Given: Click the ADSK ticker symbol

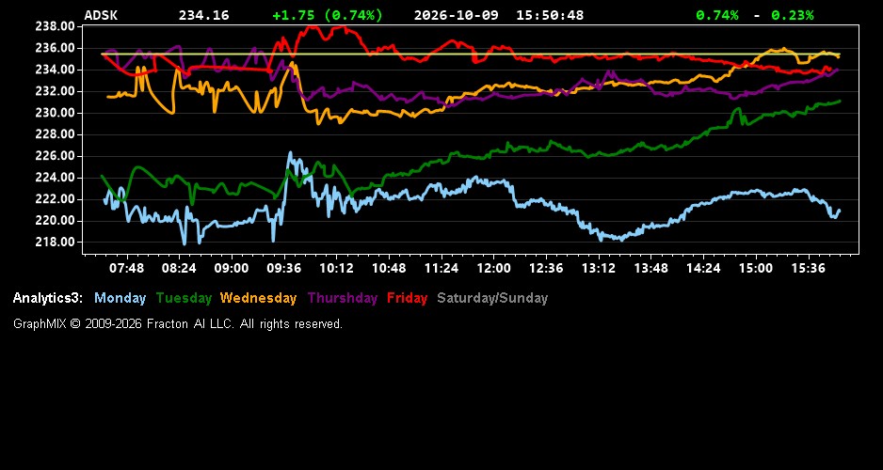Looking at the screenshot, I should (101, 15).
